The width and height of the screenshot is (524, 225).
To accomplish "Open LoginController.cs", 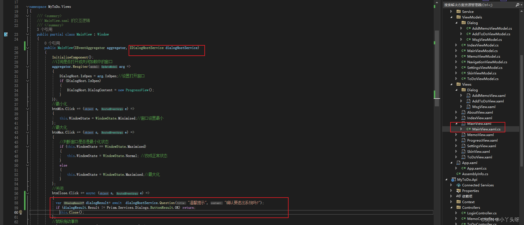I will (482, 213).
